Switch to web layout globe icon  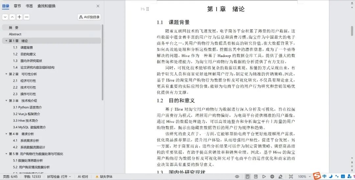tap(272, 177)
